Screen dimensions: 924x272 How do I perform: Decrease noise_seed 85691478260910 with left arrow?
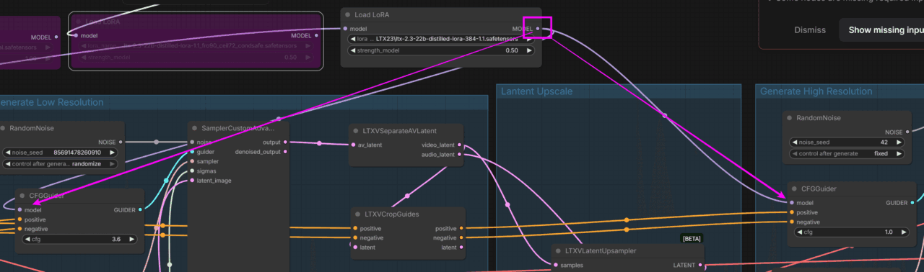7,153
